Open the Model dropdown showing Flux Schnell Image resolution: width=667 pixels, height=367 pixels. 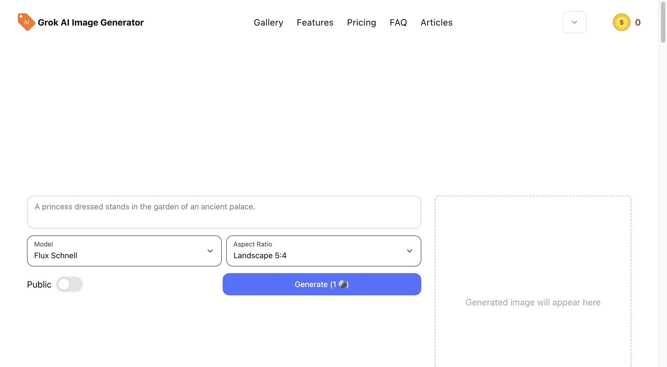pos(124,251)
